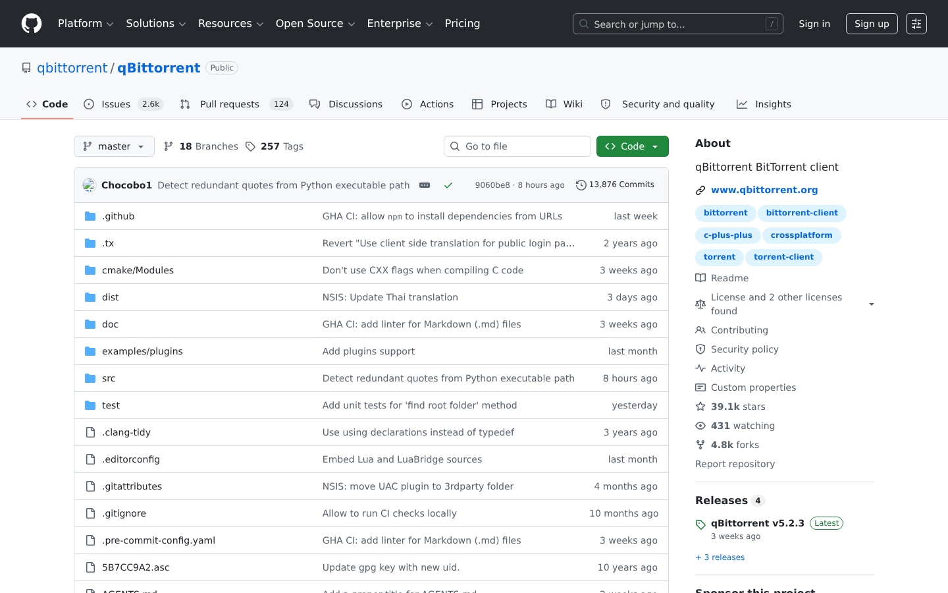Open the .pre-commit-config.yaml file

point(159,540)
